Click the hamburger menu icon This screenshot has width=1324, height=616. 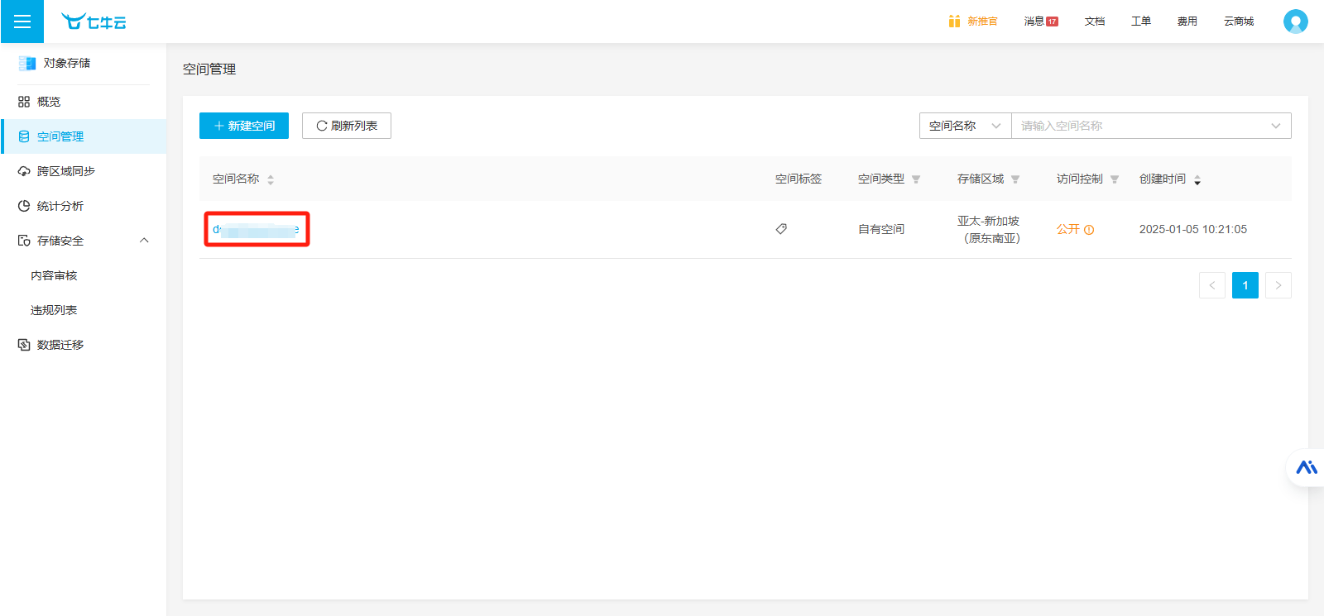pyautogui.click(x=22, y=21)
